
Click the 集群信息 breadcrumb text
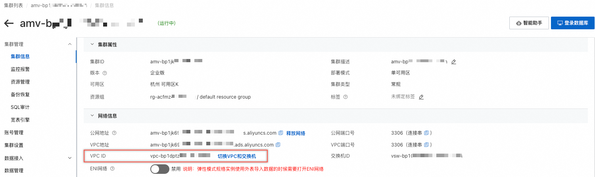click(x=105, y=6)
